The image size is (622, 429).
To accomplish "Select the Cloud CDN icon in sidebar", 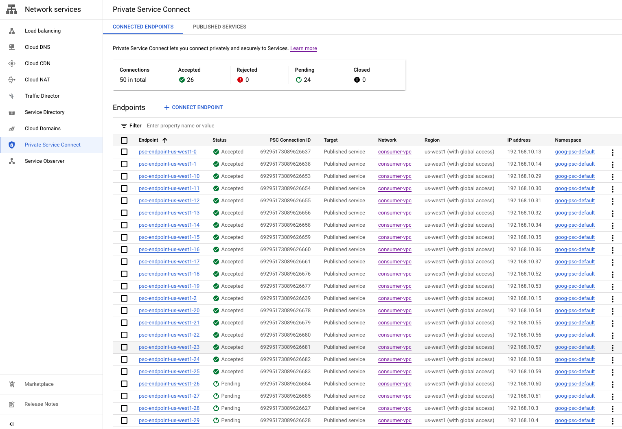I will (x=12, y=63).
